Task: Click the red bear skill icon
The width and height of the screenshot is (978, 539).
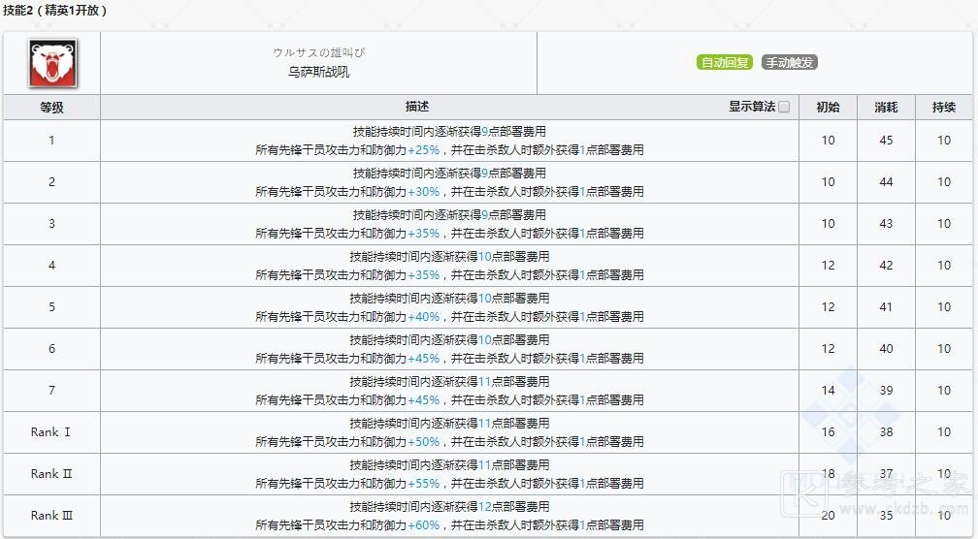Action: click(x=51, y=63)
